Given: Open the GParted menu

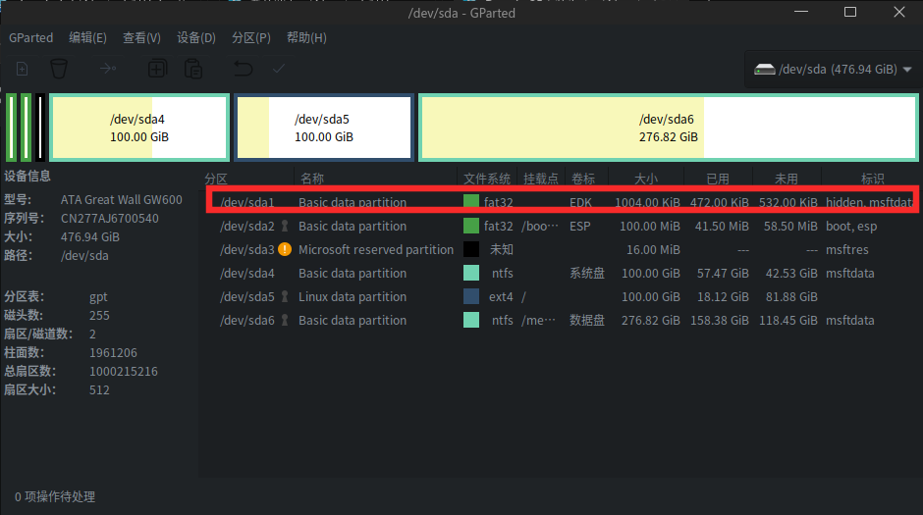Looking at the screenshot, I should click(30, 37).
